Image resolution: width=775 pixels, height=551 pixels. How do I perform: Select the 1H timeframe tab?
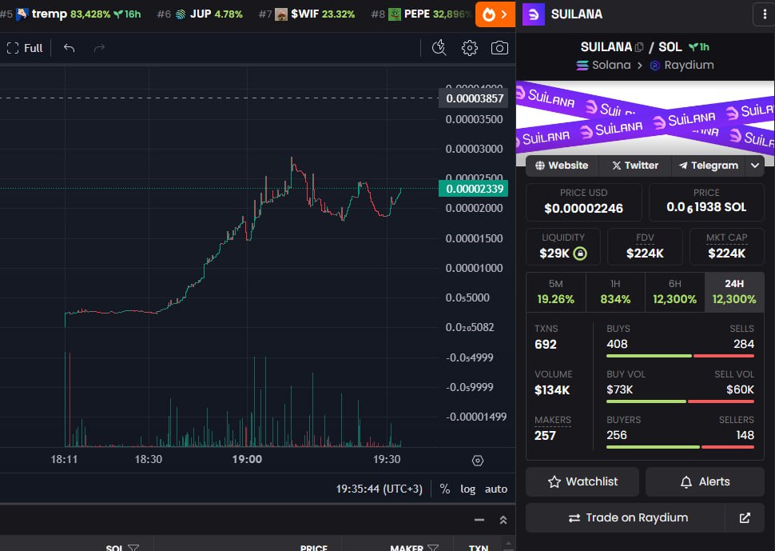(x=615, y=292)
